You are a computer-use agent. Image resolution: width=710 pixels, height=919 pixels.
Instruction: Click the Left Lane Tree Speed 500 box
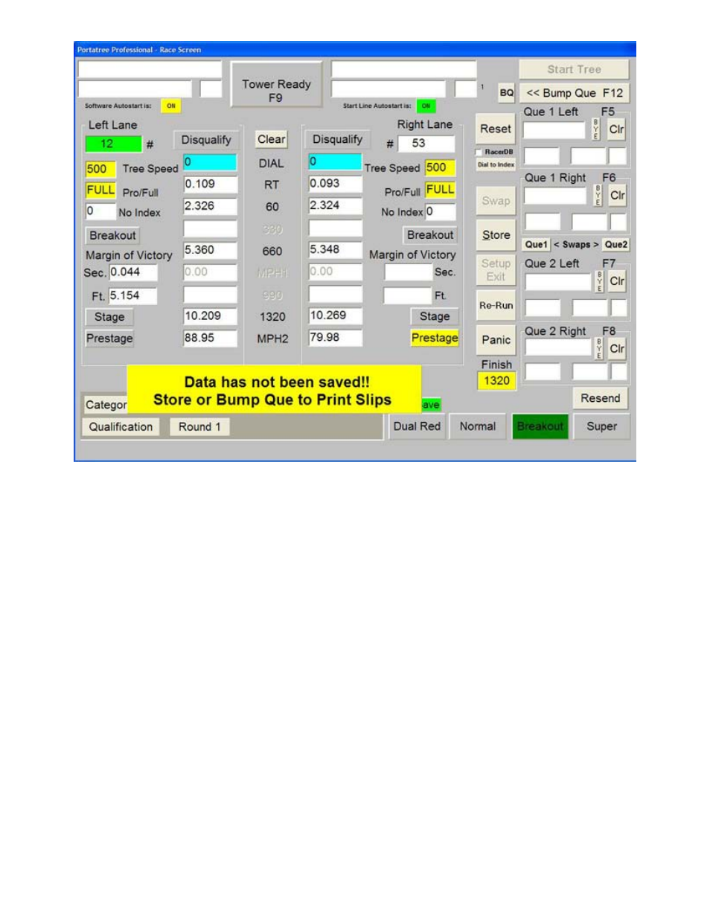100,169
